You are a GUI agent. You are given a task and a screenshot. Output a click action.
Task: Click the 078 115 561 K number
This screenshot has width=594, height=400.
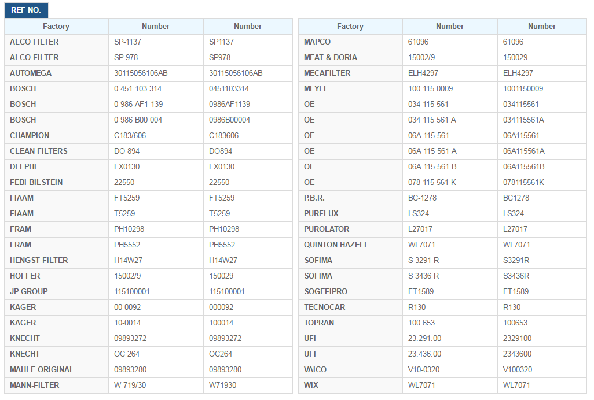click(x=432, y=182)
